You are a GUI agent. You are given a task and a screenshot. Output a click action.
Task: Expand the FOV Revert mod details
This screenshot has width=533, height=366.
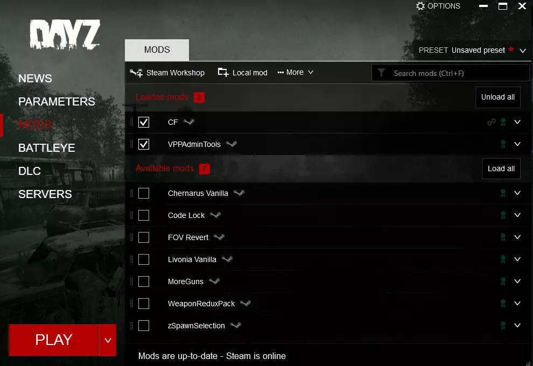[x=517, y=237]
